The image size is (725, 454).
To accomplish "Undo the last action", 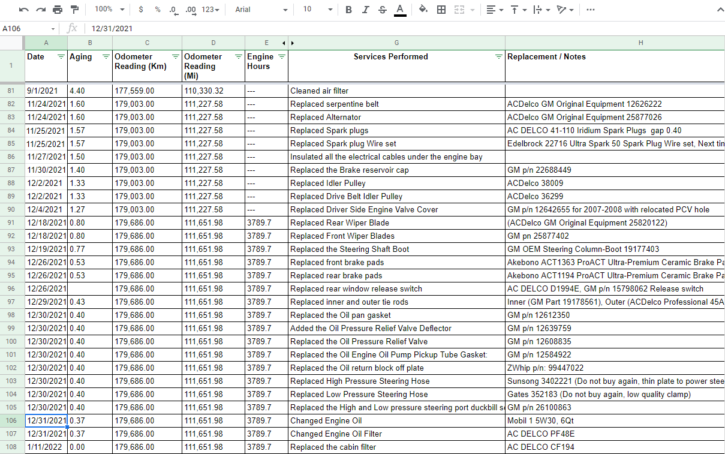I will point(24,10).
